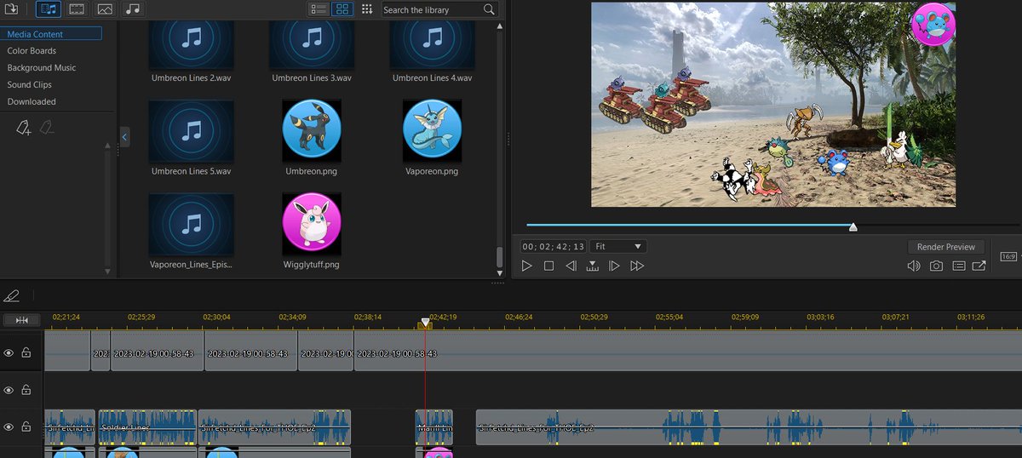
Task: Click the pen tool icon above timeline
Action: 11,296
